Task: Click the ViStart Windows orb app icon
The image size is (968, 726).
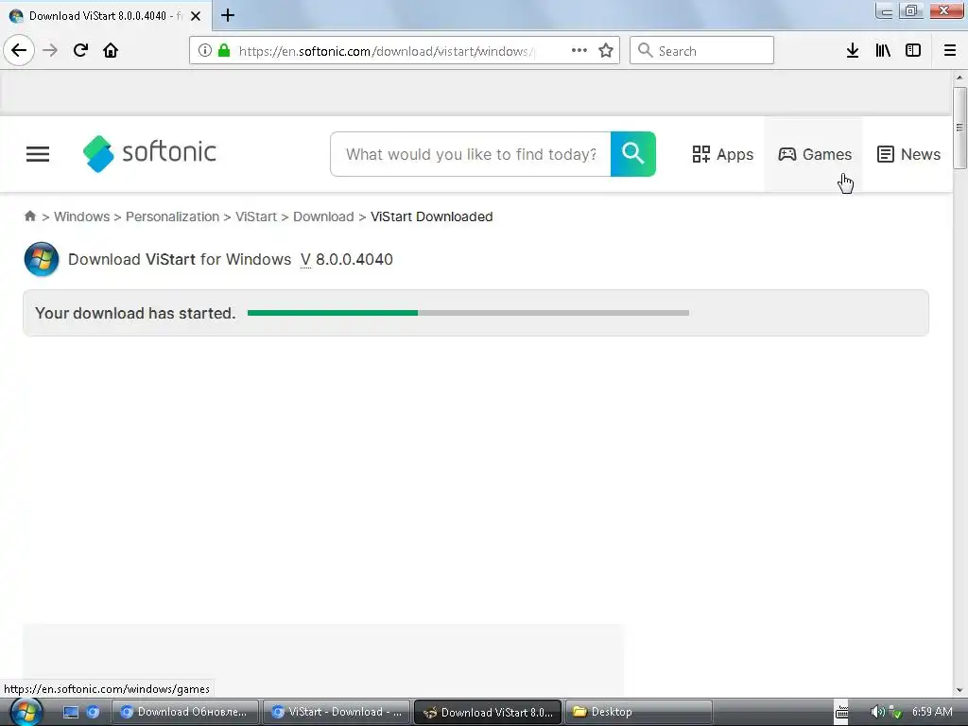Action: click(x=42, y=259)
